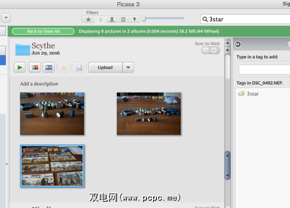The height and width of the screenshot is (208, 290).
Task: Click scrollbar up arrow
Action: click(x=227, y=50)
